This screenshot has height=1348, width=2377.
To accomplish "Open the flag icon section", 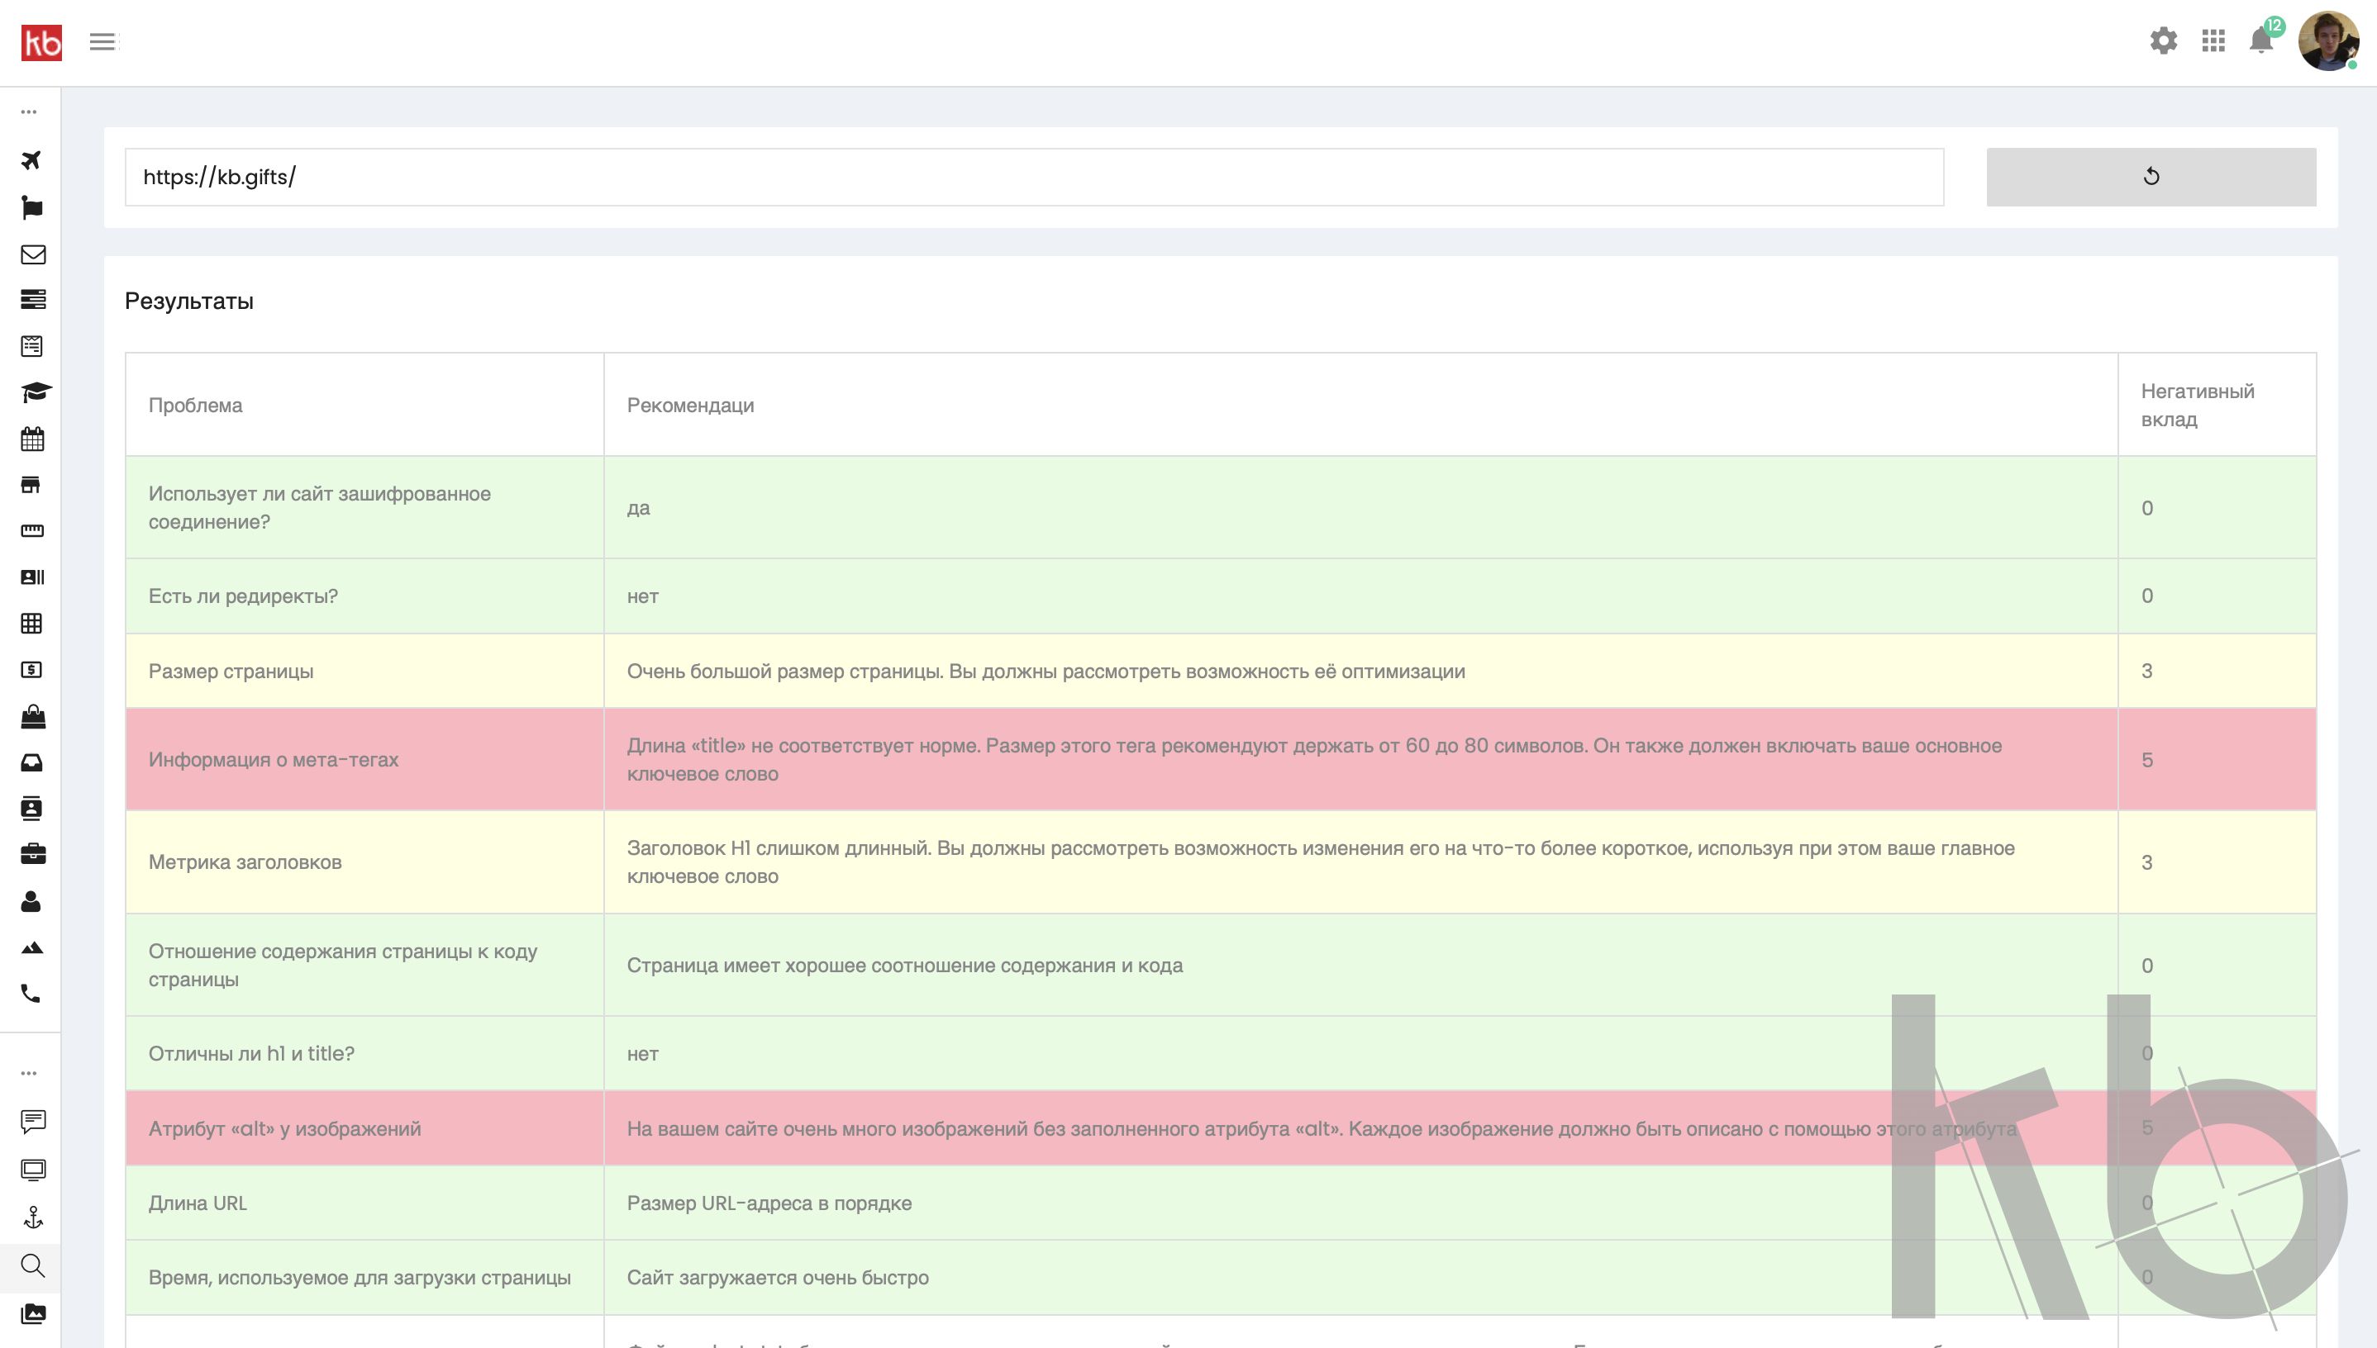I will click(x=31, y=207).
